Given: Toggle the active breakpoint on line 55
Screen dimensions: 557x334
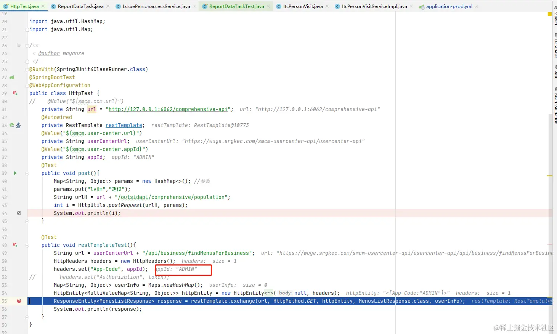Looking at the screenshot, I should 19,301.
